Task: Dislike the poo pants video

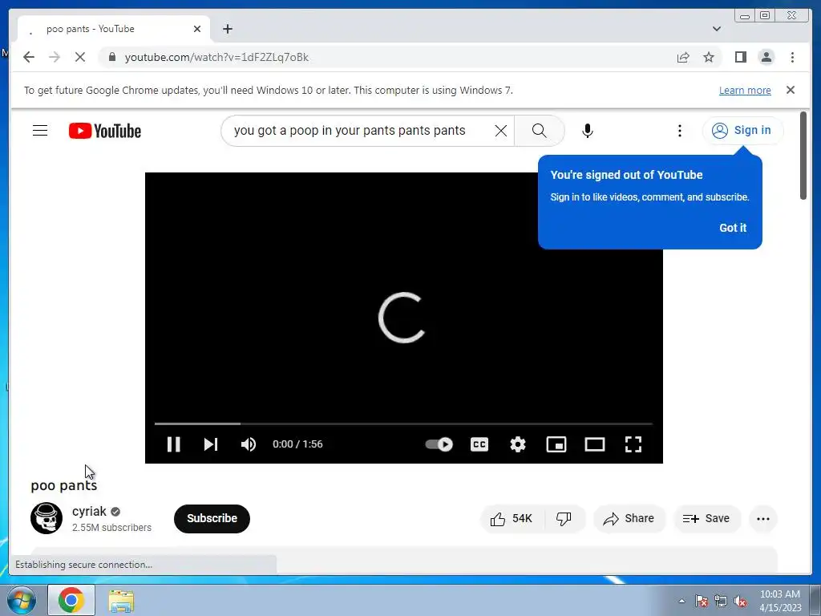Action: [x=564, y=519]
